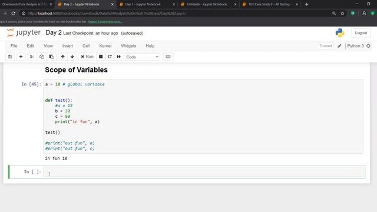This screenshot has width=377, height=212.
Task: Click the commented '#a = 15' line
Action: (x=64, y=105)
